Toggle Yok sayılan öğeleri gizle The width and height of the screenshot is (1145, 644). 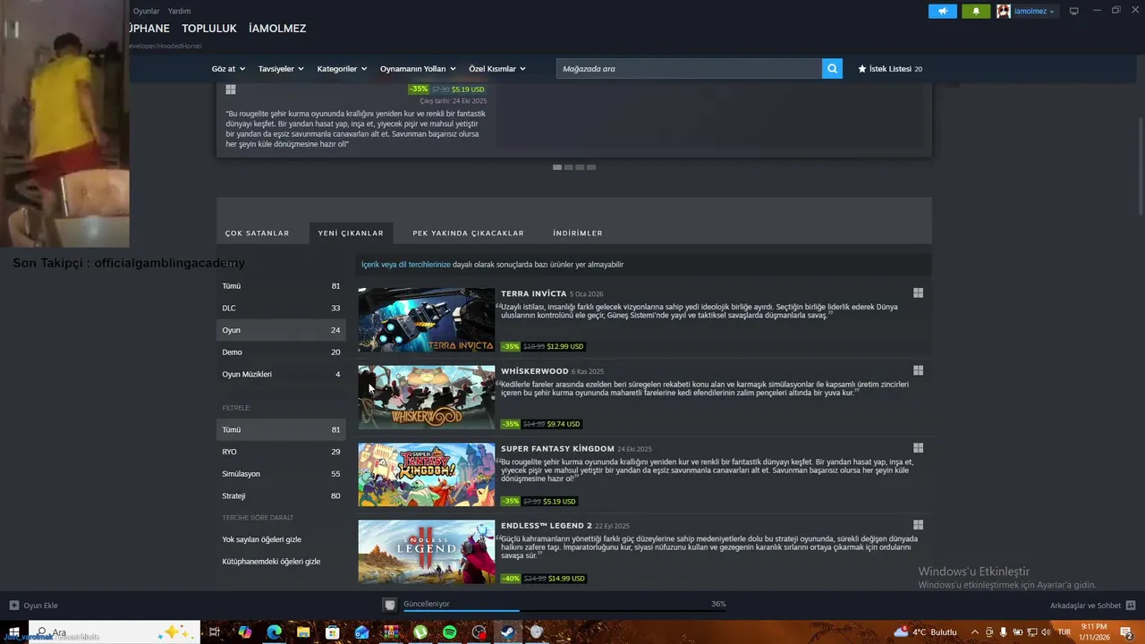pyautogui.click(x=261, y=539)
